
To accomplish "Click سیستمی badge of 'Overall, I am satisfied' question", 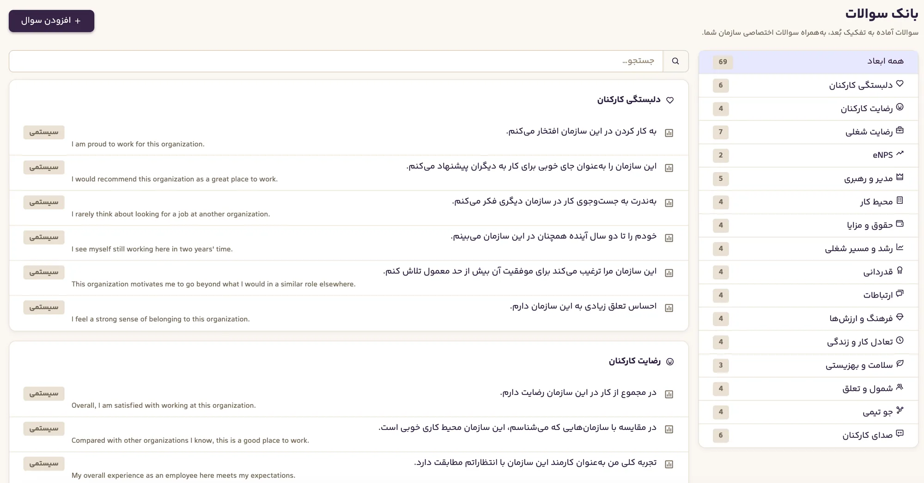I will point(44,394).
